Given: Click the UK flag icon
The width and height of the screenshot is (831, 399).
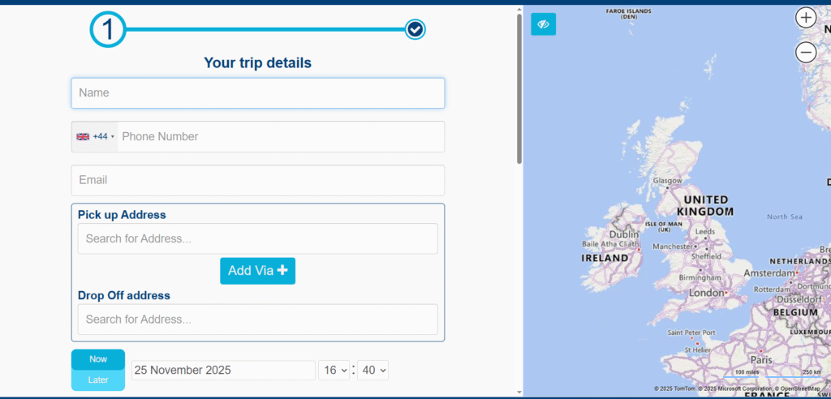Looking at the screenshot, I should point(83,137).
